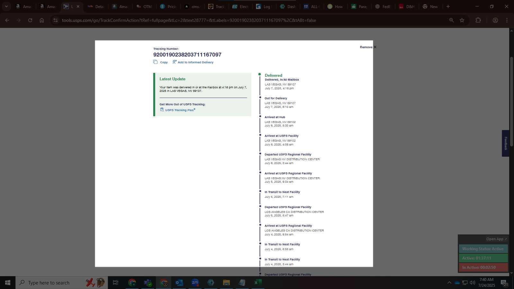Open File Explorer from taskbar
The width and height of the screenshot is (514, 289).
click(x=226, y=283)
